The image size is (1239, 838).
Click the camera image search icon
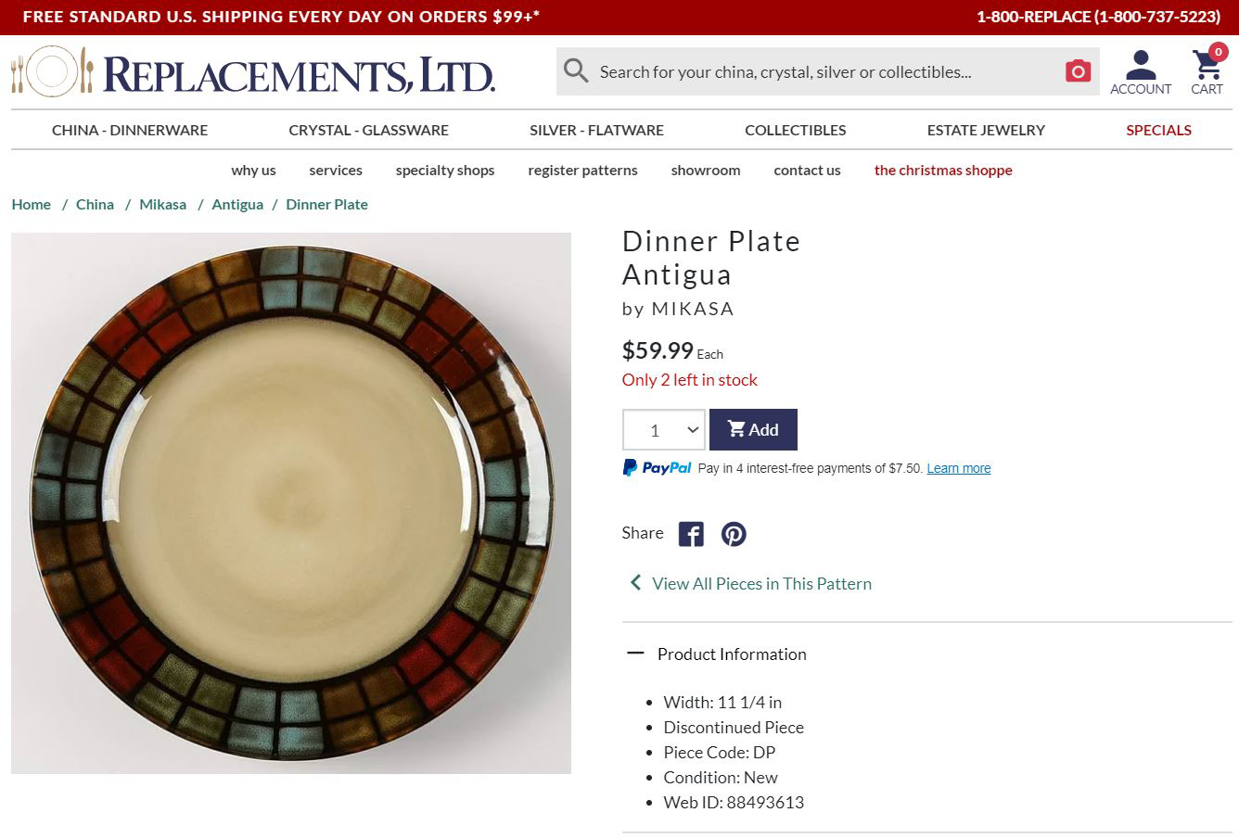[x=1078, y=71]
